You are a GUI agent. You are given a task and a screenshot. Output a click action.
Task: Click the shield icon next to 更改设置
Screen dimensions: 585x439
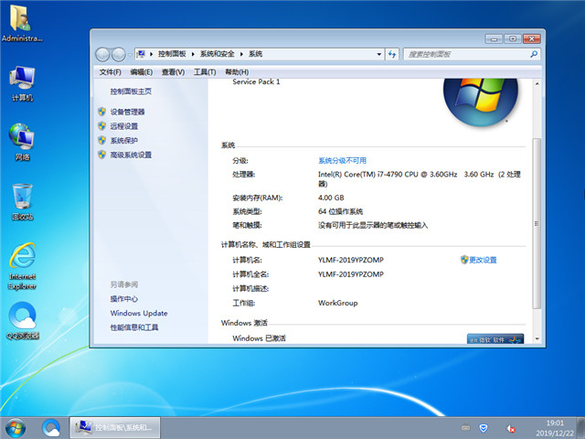[x=464, y=260]
